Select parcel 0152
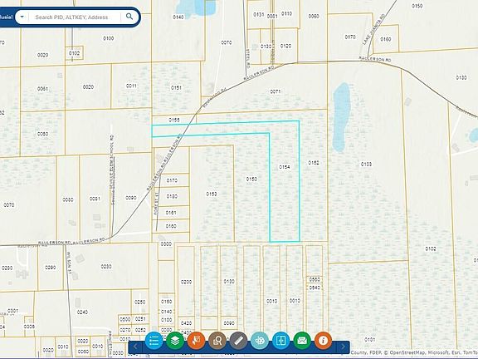The image size is (478, 359). (314, 163)
